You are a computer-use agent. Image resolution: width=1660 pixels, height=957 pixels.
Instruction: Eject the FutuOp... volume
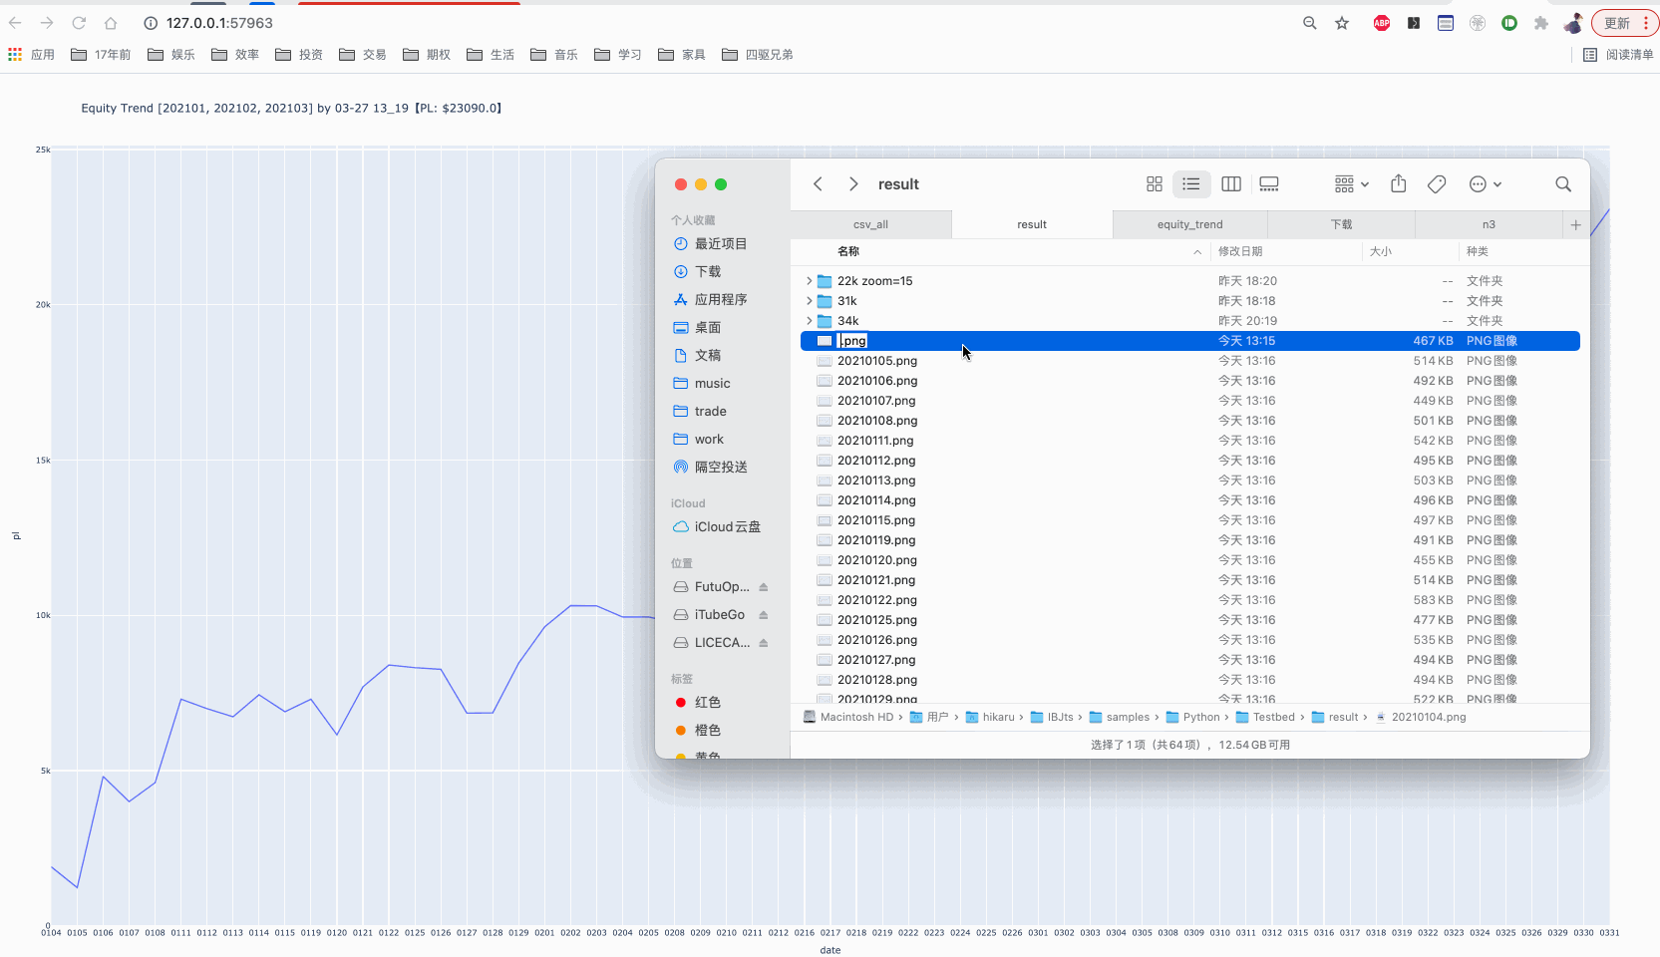point(764,587)
